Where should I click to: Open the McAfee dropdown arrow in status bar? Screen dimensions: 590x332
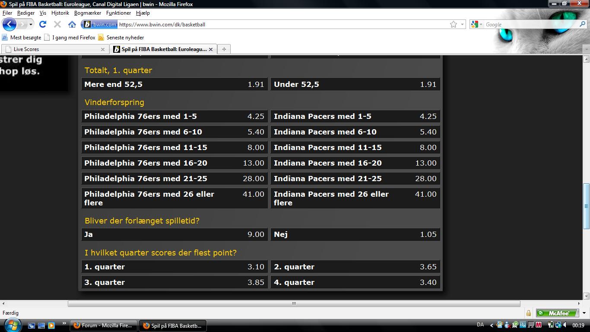click(x=584, y=313)
